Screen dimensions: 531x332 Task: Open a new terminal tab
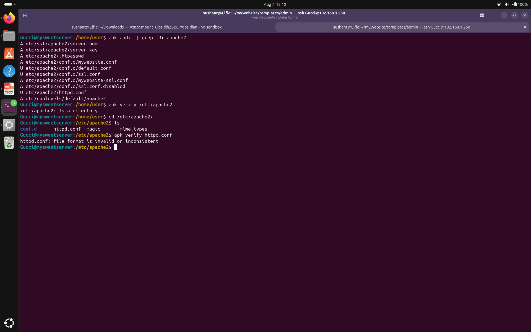click(25, 15)
